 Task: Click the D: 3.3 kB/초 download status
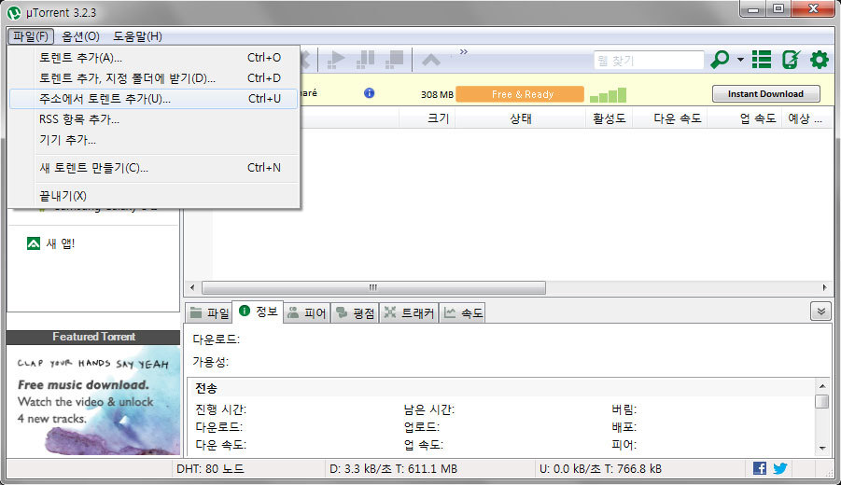click(393, 469)
